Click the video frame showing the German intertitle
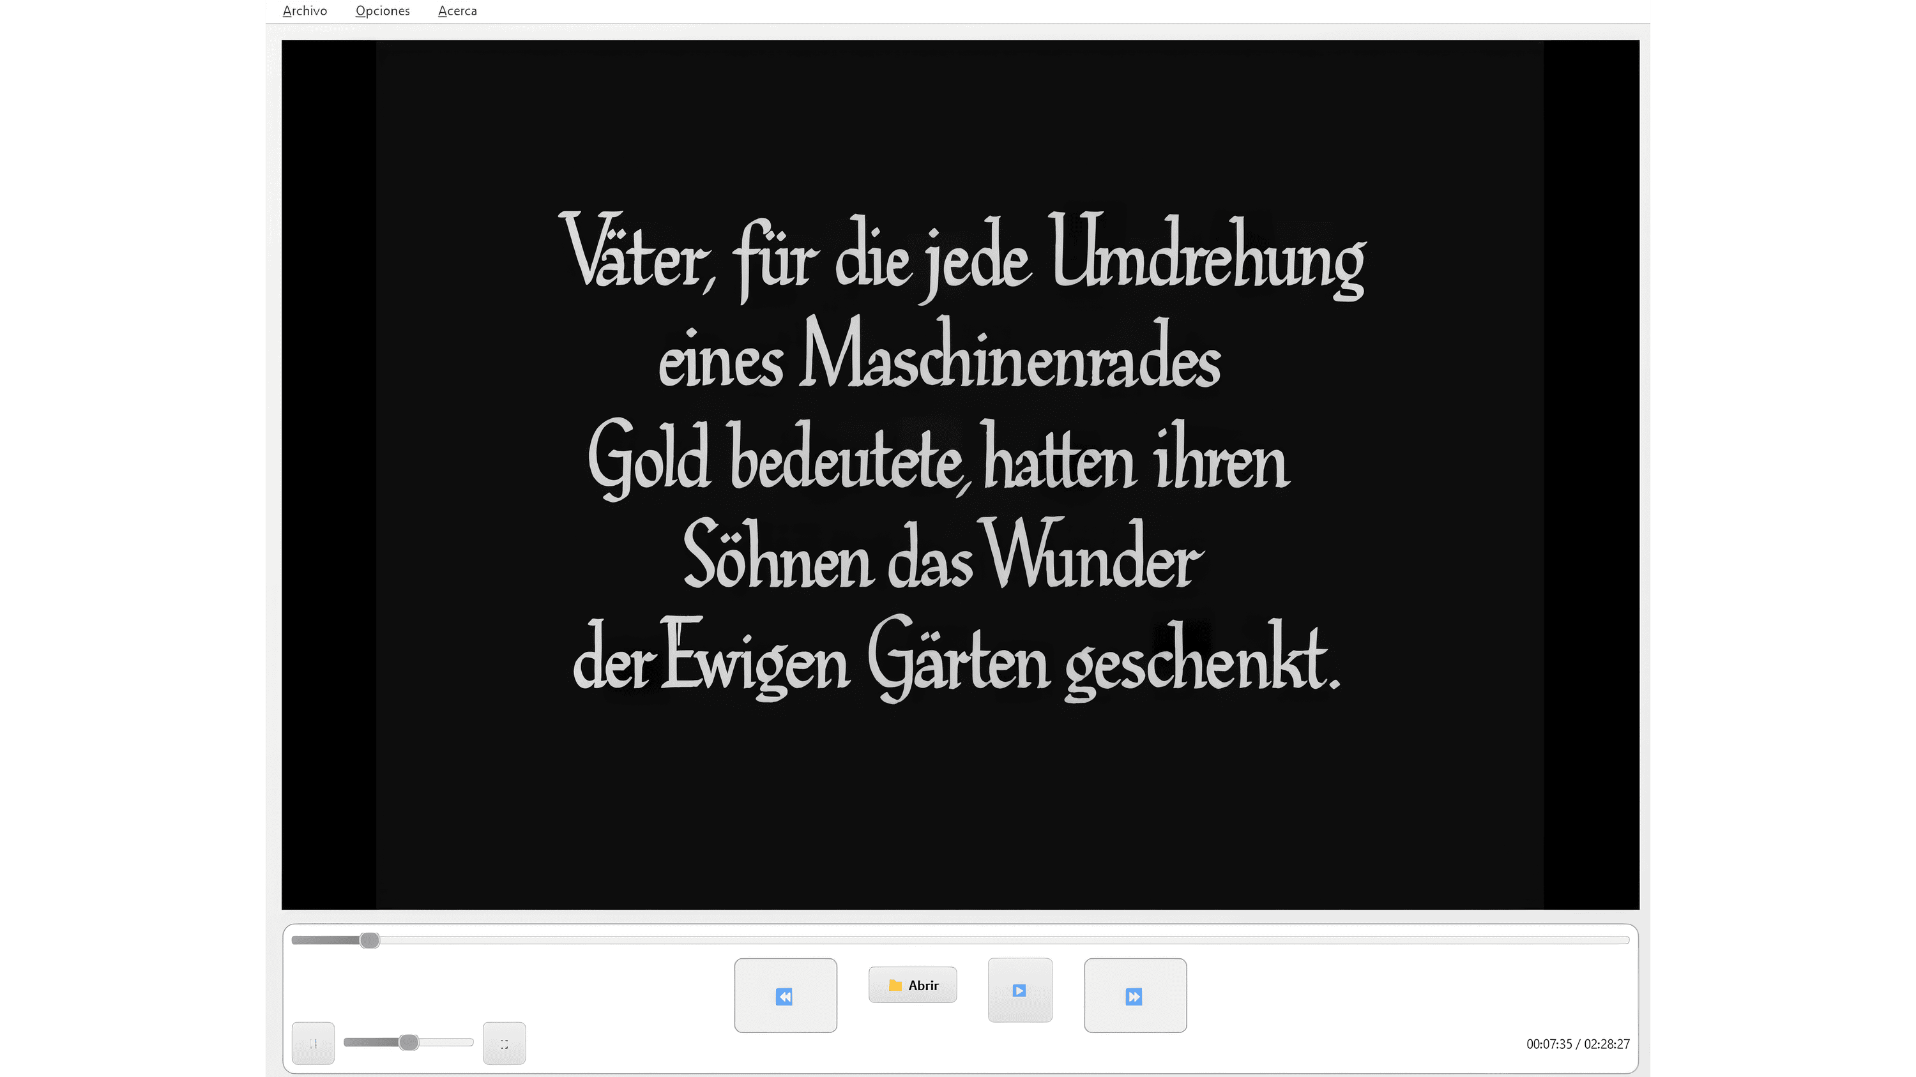This screenshot has width=1916, height=1077. pyautogui.click(x=960, y=474)
